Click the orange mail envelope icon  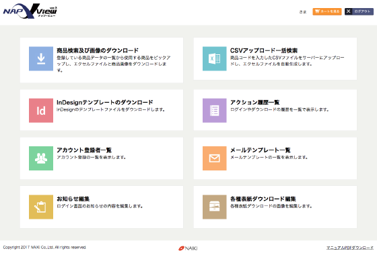[215, 158]
